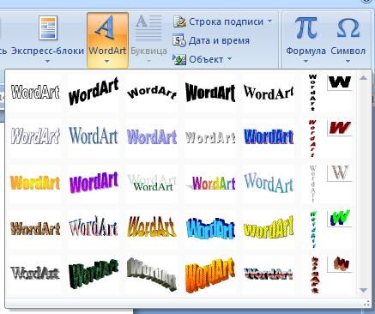The height and width of the screenshot is (314, 375).
Task: Select the light blue wavy serif WordArt
Action: point(269,184)
